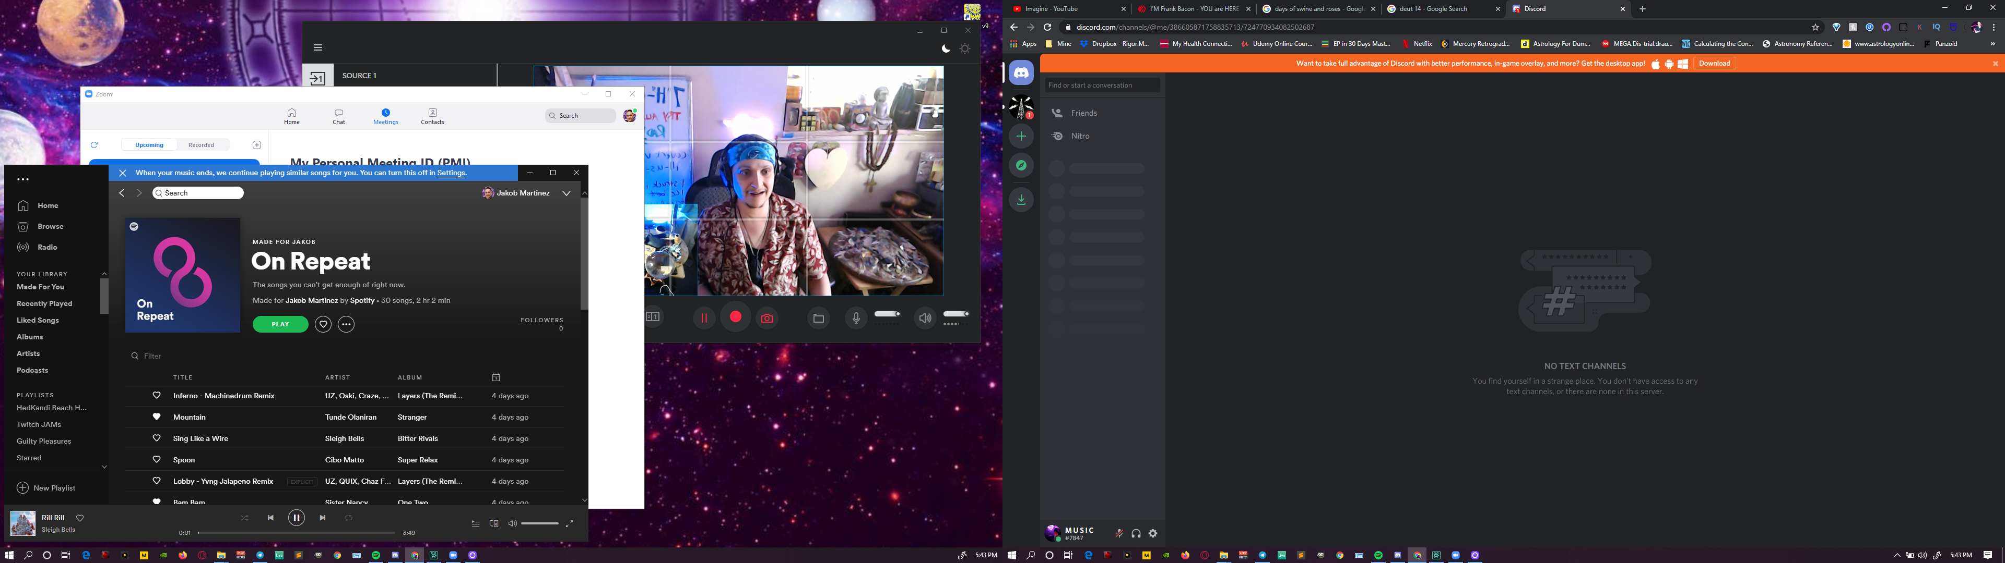Open the Twitch JAMs playlist
The height and width of the screenshot is (563, 2005).
pos(39,424)
